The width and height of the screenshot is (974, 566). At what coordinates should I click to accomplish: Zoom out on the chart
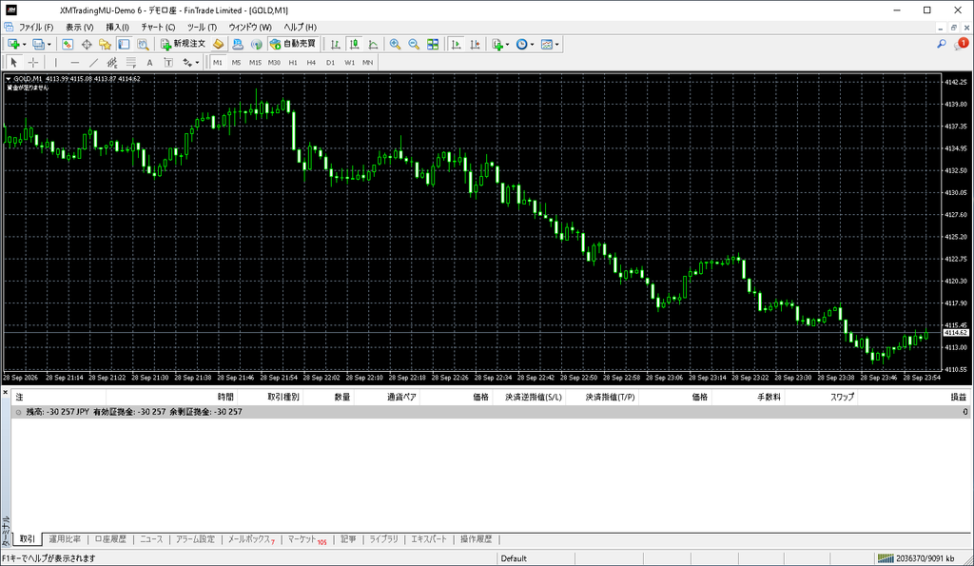414,44
